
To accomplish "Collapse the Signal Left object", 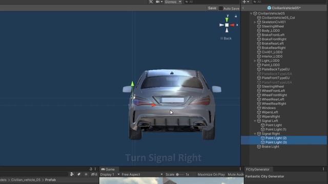I will point(255,121).
